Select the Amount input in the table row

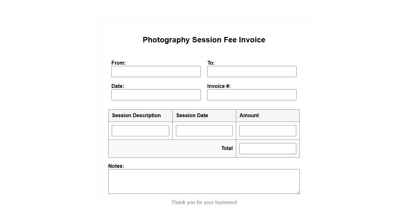pos(268,131)
